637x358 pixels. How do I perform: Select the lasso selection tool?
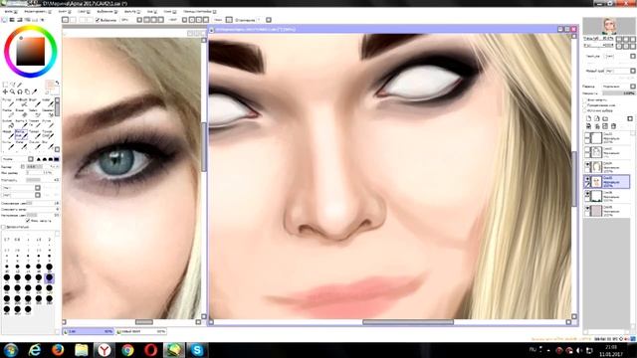[13, 85]
